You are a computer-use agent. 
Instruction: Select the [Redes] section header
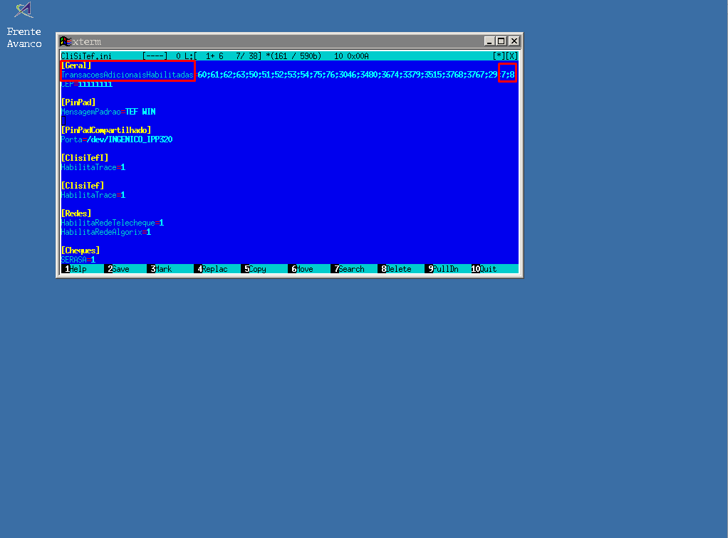point(76,213)
